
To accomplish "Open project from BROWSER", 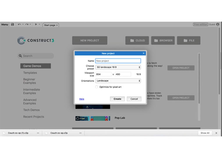I will click(x=163, y=41).
